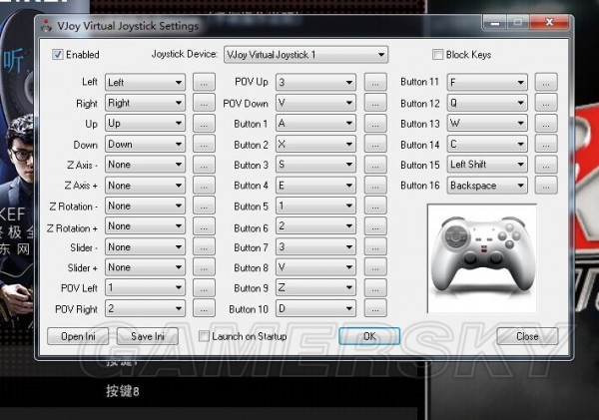599x420 pixels.
Task: Open the Button 5 key dropdown
Action: pos(315,206)
